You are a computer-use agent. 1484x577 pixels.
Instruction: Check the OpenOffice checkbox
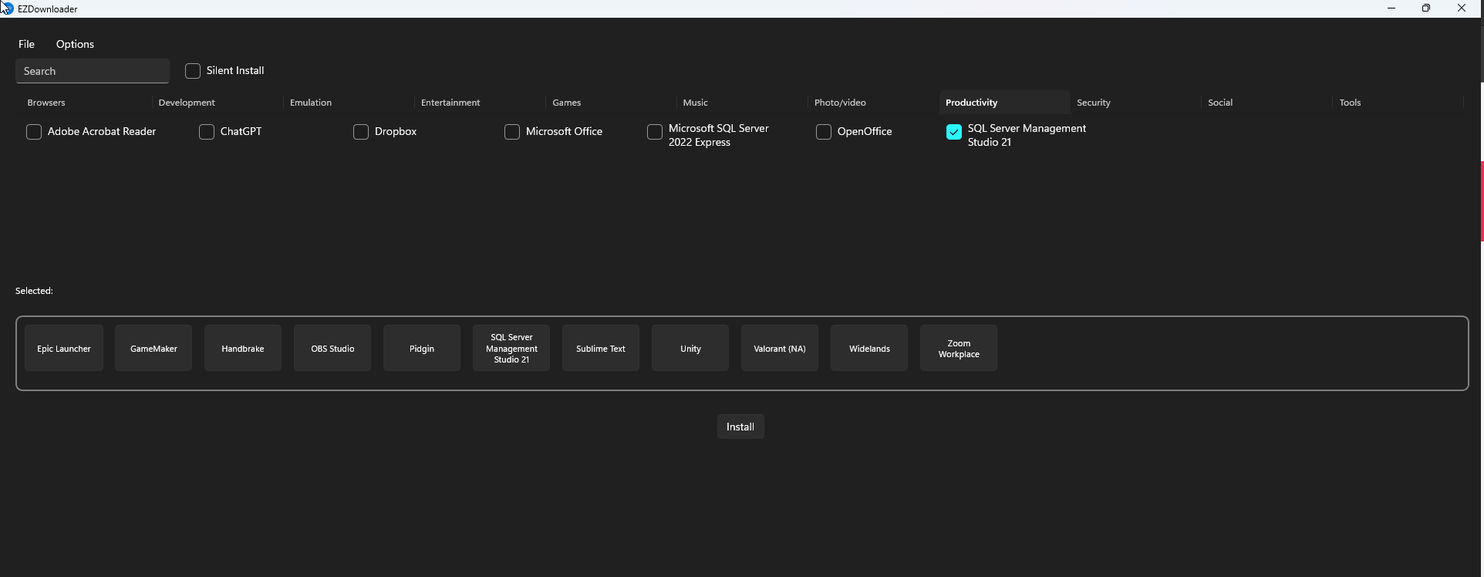tap(824, 132)
